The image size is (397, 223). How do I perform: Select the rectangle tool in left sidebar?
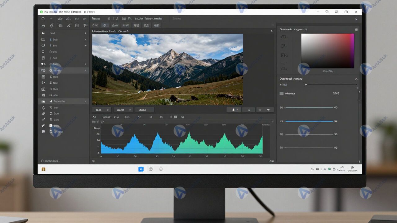43,39
